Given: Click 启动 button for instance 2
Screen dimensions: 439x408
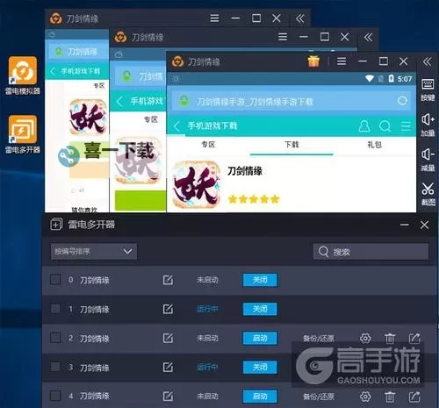Looking at the screenshot, I should point(260,338).
